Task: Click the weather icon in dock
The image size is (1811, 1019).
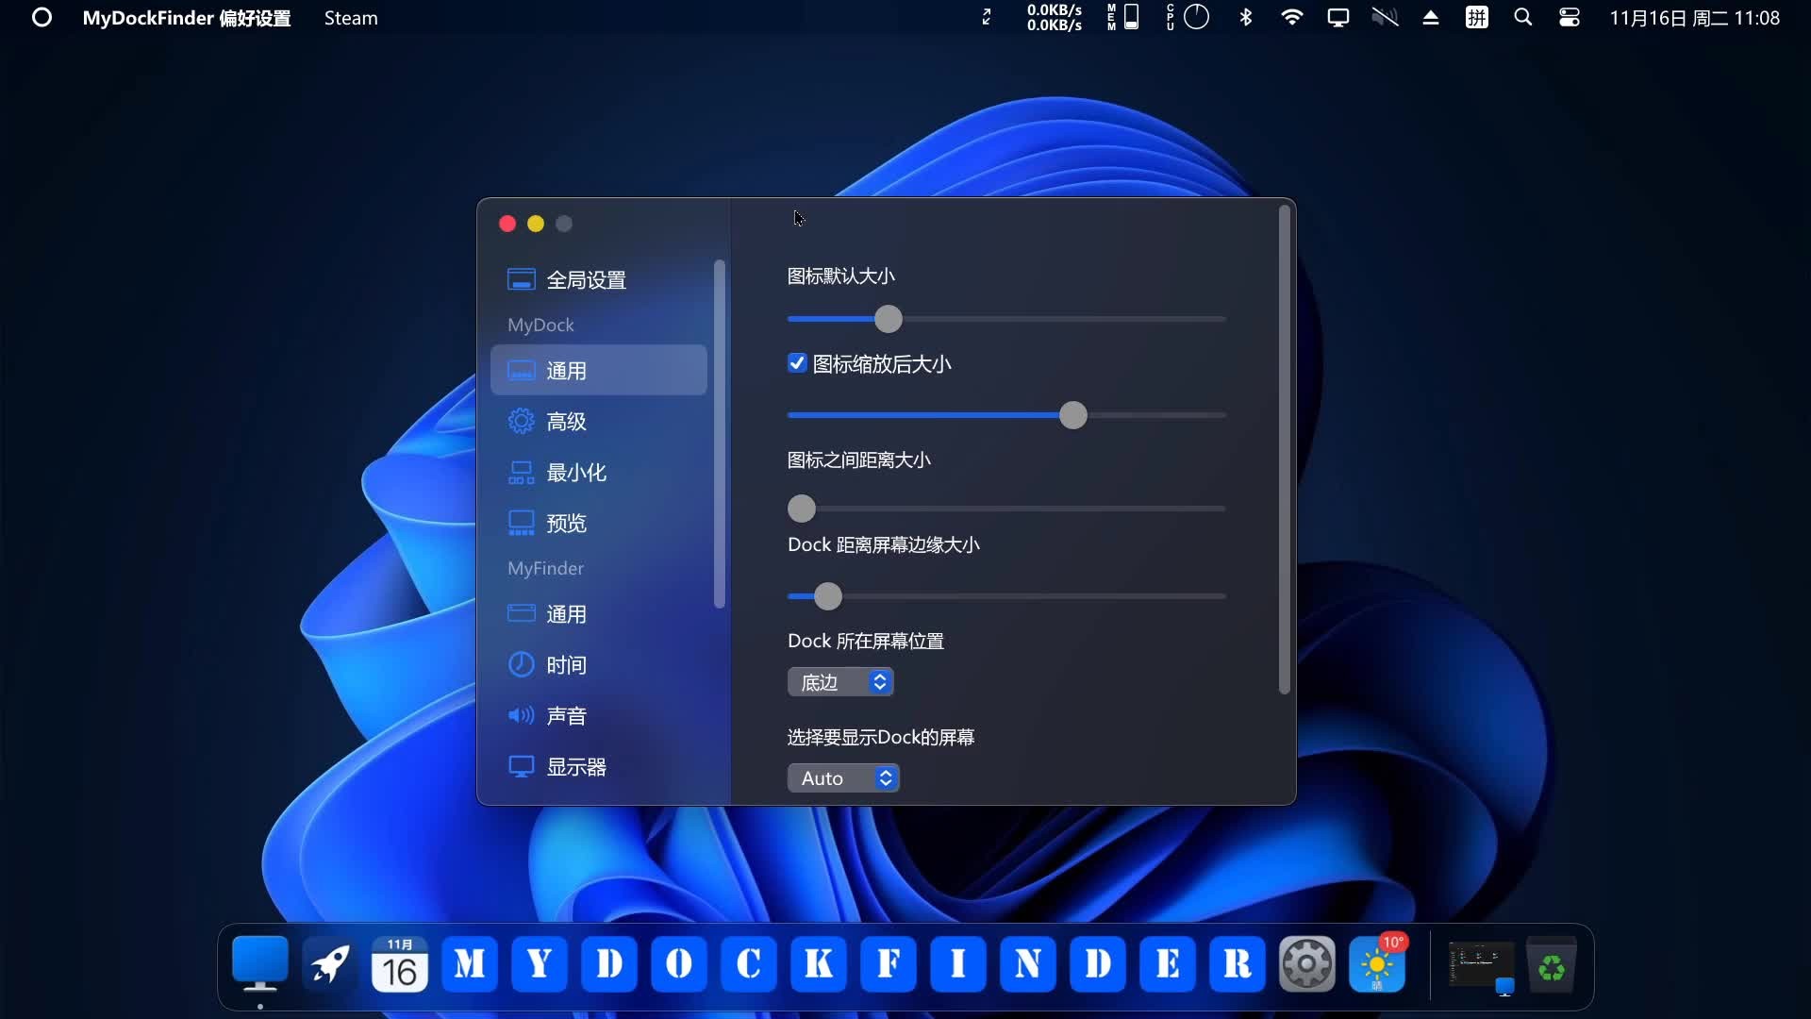Action: [x=1376, y=964]
